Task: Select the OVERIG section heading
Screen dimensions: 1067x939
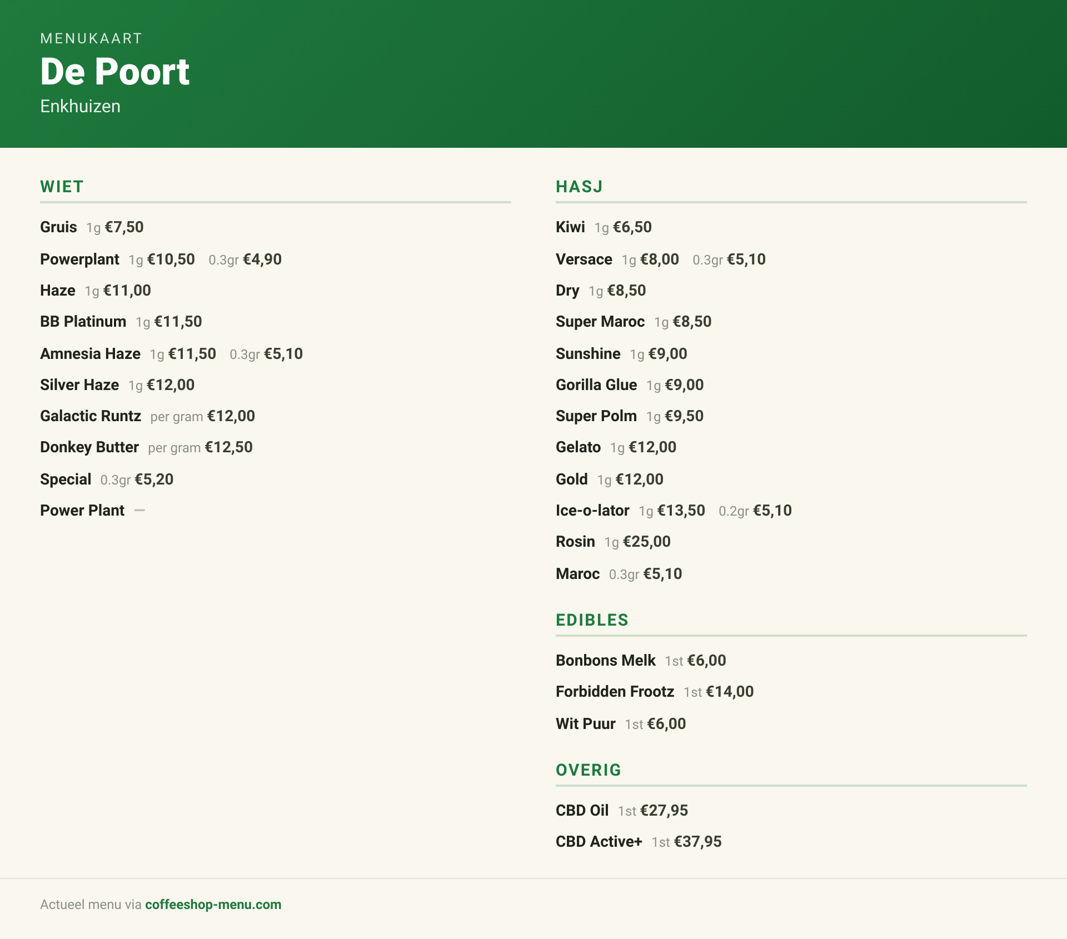Action: pos(589,770)
